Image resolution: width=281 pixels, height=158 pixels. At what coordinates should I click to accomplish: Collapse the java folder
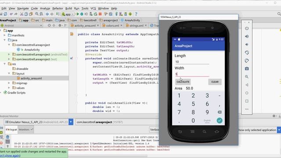tap(5, 40)
